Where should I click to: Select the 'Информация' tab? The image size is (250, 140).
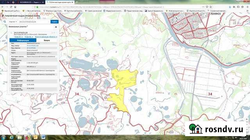23,40
